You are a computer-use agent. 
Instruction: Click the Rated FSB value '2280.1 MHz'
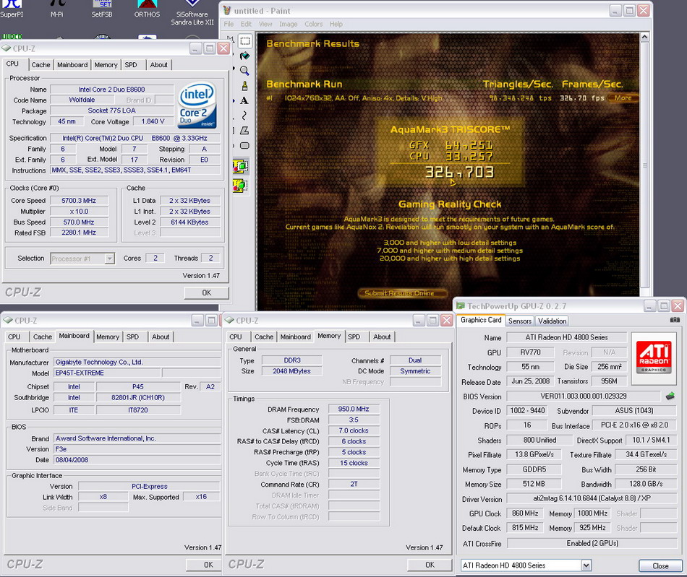(x=79, y=233)
